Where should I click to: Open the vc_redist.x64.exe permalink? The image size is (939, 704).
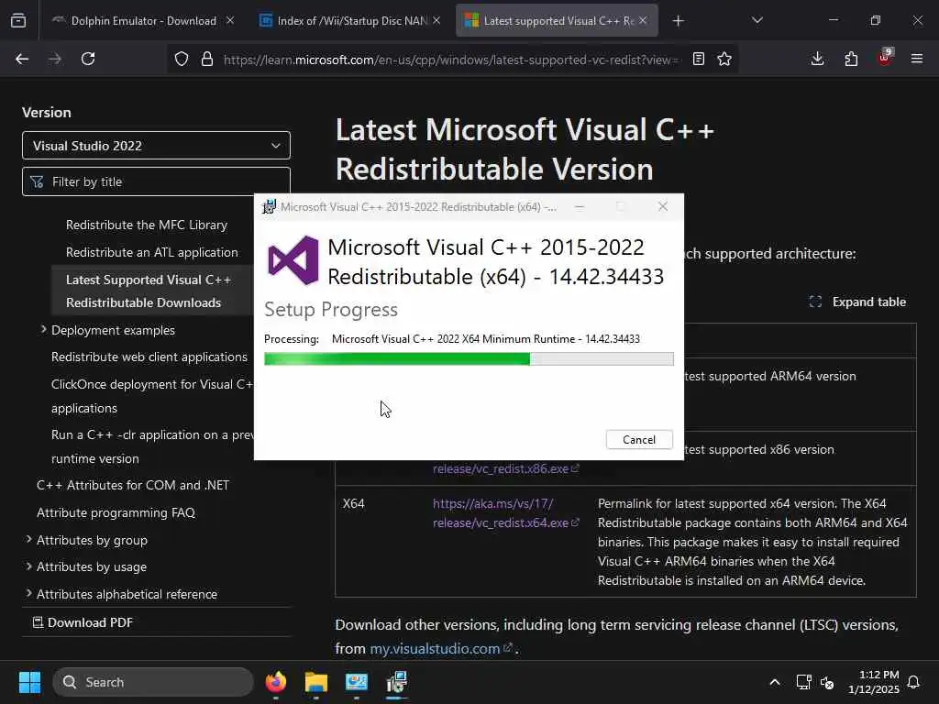(505, 513)
